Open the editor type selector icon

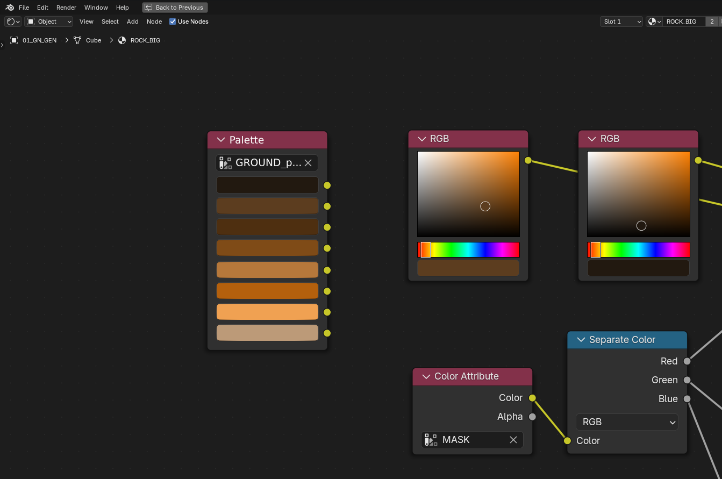[x=13, y=22]
